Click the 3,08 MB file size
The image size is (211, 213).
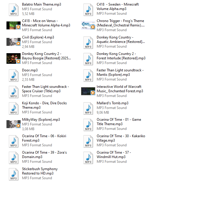[28, 129]
